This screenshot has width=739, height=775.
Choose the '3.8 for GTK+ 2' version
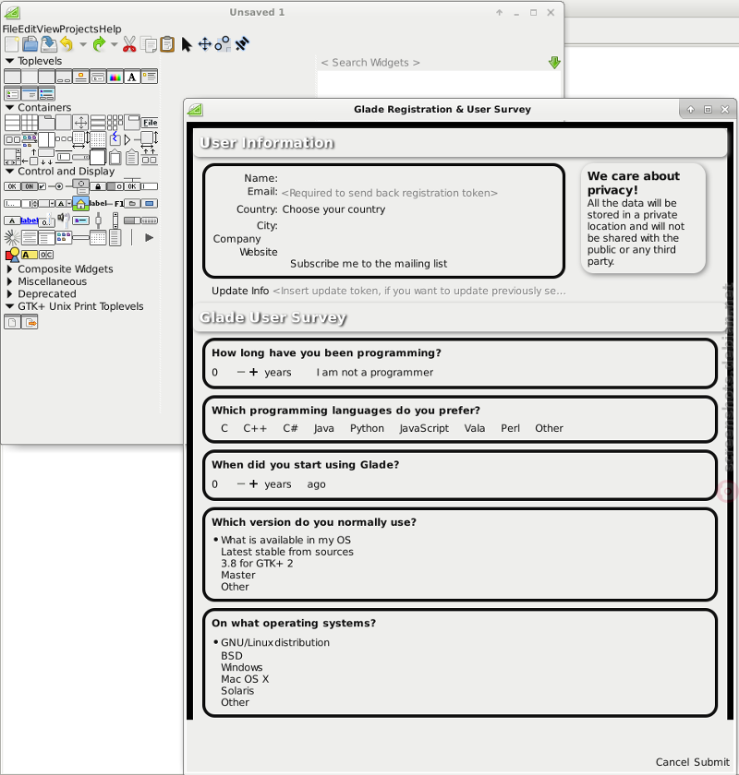click(x=257, y=564)
